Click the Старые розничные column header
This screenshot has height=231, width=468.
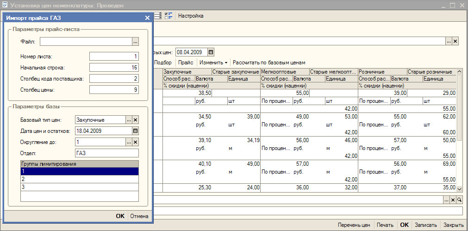[x=431, y=72]
